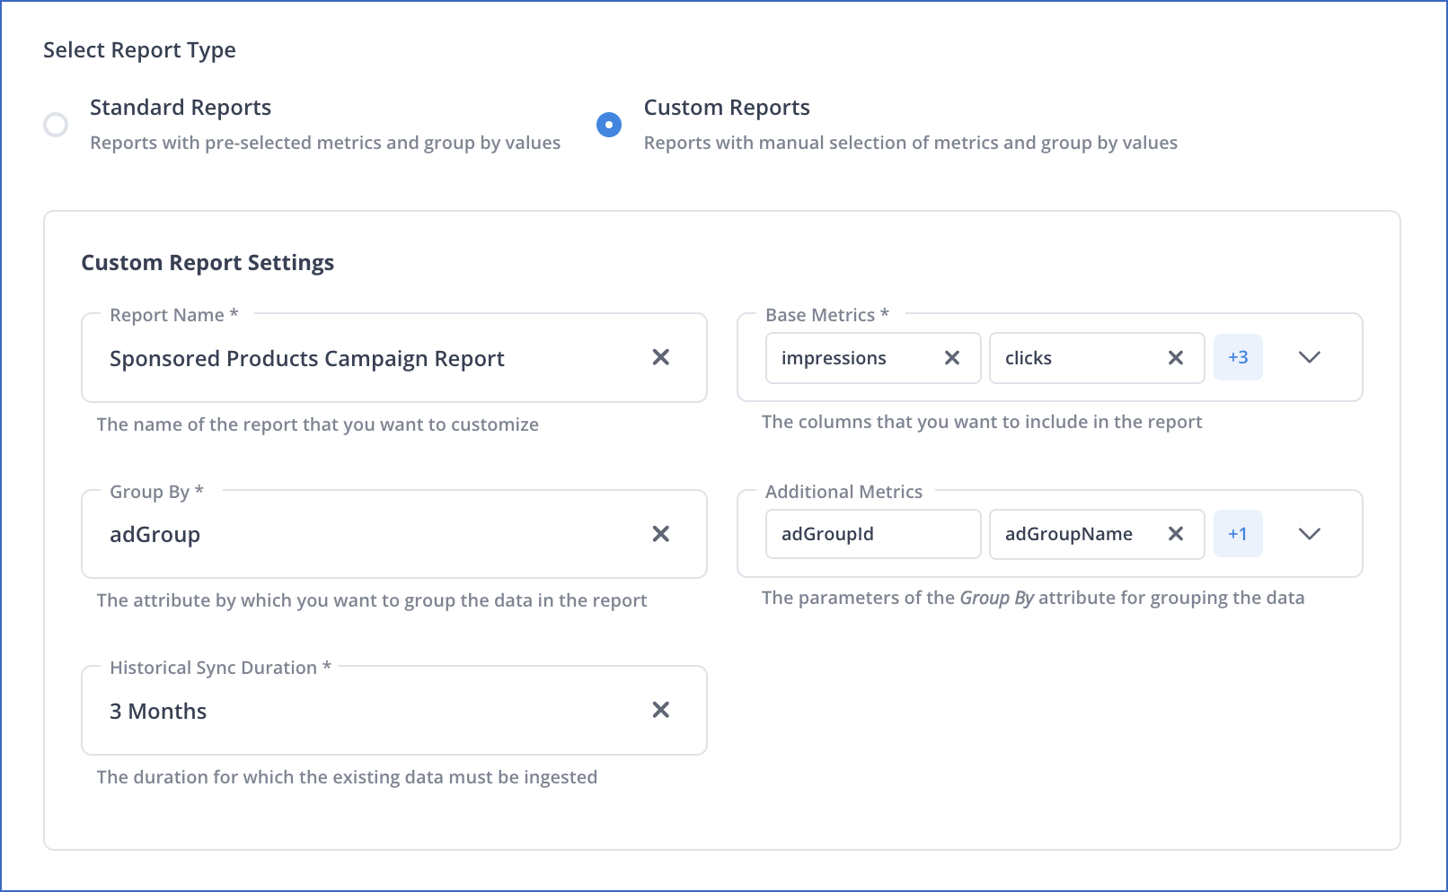Screen dimensions: 1448x892
Task: Click the Custom Report Settings heading
Action: click(x=207, y=263)
